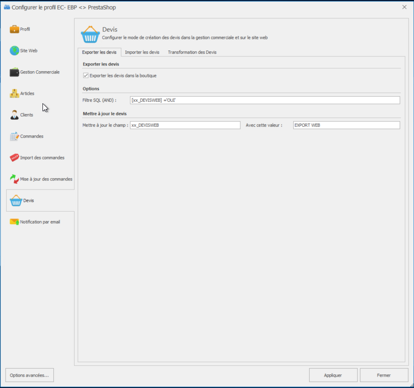
Task: Select the Exporter les devis tab
Action: tap(99, 52)
